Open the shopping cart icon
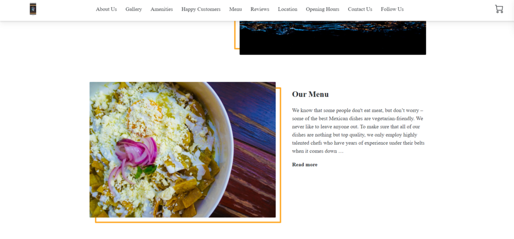Screen dimensions: 514x239 [x=499, y=9]
